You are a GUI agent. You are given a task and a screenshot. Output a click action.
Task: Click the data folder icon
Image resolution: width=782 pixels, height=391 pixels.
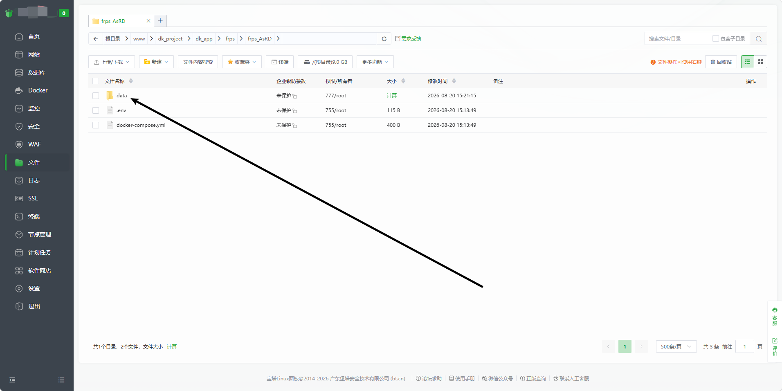[x=110, y=95]
